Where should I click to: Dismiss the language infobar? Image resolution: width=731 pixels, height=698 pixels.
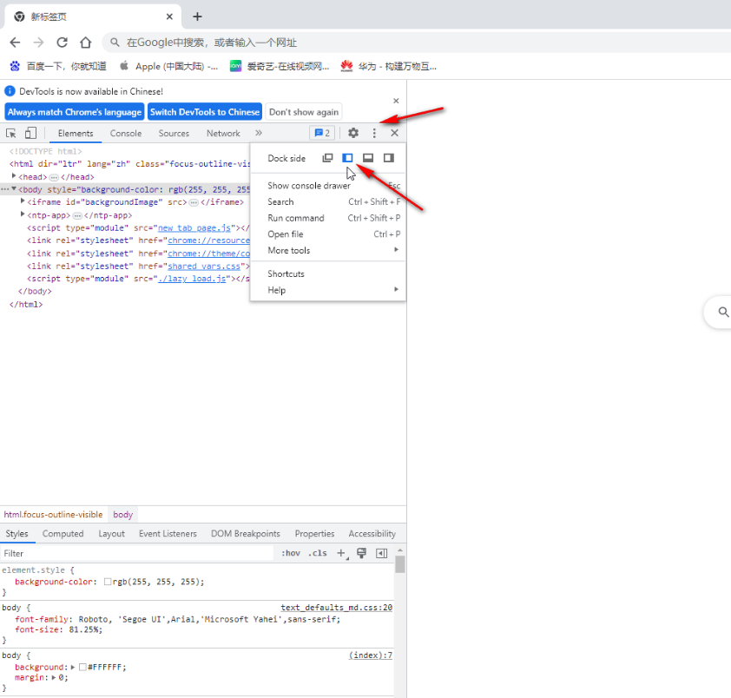(396, 101)
